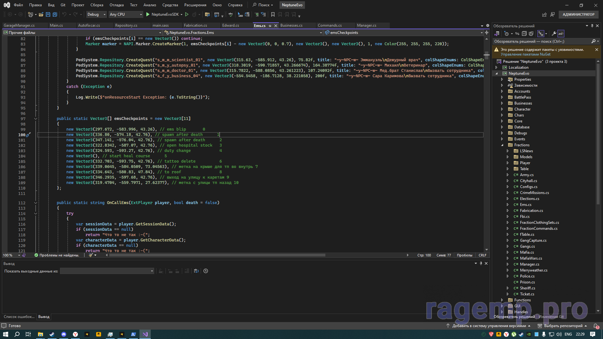Click the spell checker abc icon
The image size is (603, 339).
tap(231, 14)
